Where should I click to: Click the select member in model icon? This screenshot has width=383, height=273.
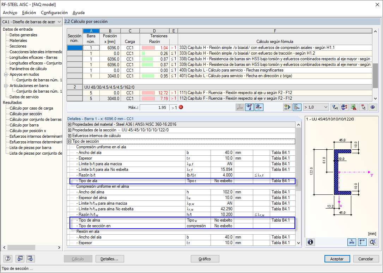287,107
